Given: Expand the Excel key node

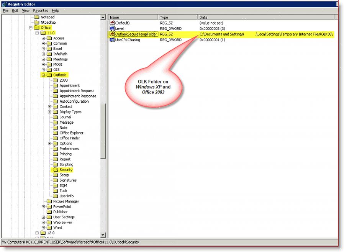Looking at the screenshot, I should click(43, 49).
